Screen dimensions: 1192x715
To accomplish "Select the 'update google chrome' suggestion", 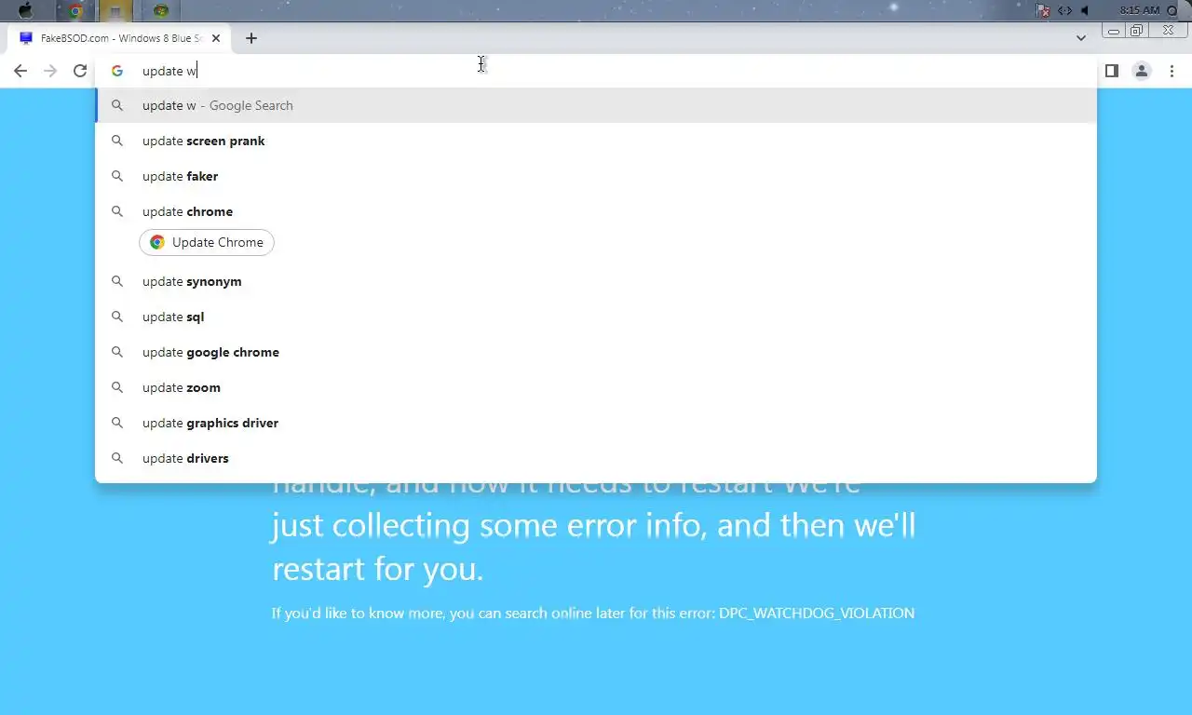I will [x=596, y=352].
